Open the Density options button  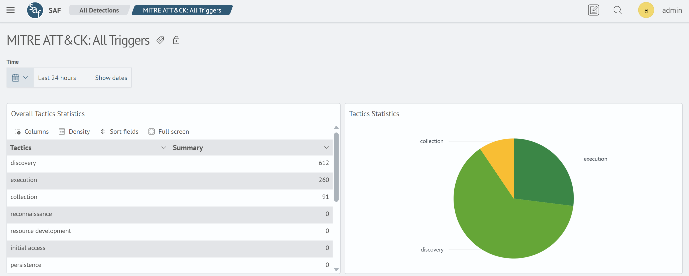[74, 131]
